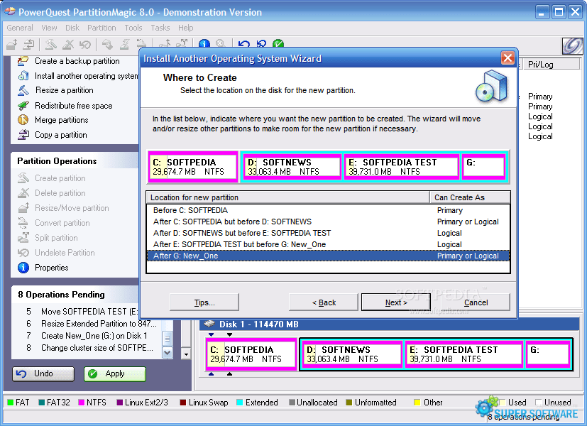
Task: Open the Properties info icon in Partition Operations
Action: (23, 268)
